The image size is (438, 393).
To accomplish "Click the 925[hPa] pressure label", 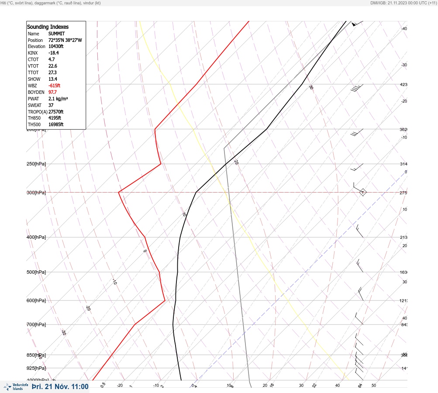I will tap(36, 368).
